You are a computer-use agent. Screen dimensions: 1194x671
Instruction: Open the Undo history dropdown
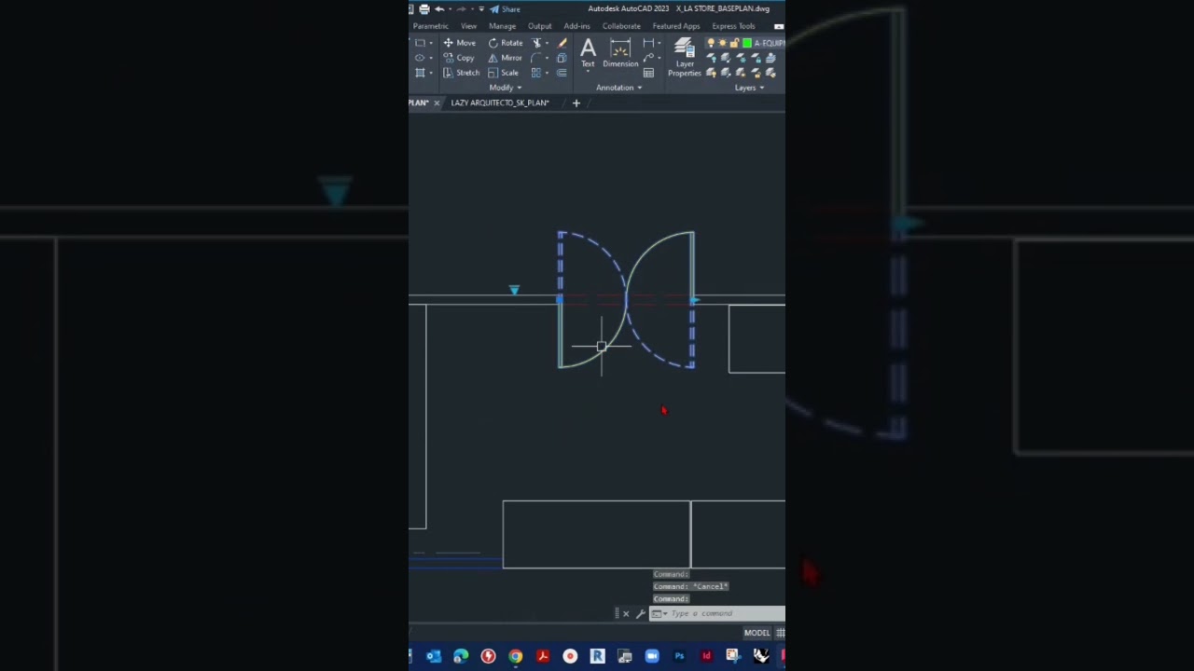(450, 9)
